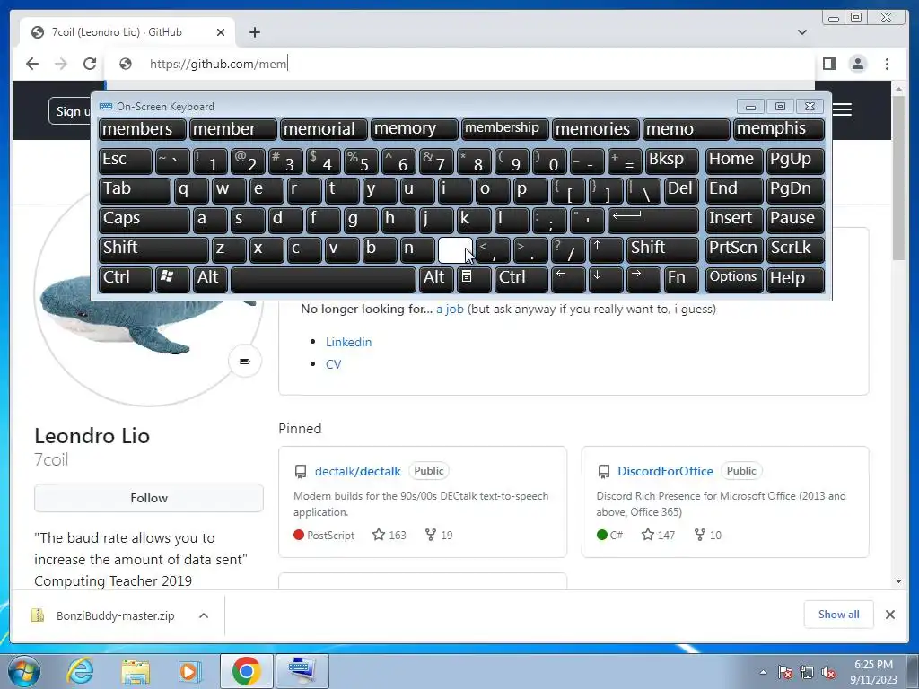Tap the Bksp key

click(671, 161)
